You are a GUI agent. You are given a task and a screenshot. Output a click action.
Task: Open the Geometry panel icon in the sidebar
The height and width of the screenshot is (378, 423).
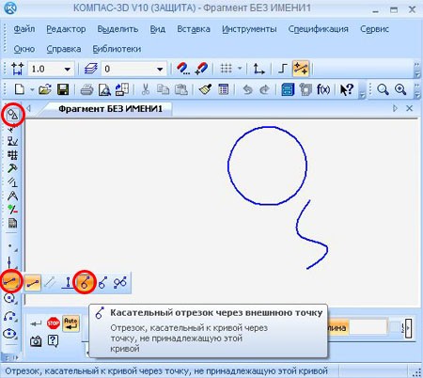point(12,115)
